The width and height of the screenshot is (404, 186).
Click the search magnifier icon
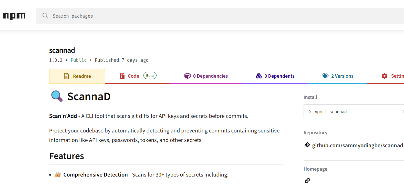coord(45,16)
